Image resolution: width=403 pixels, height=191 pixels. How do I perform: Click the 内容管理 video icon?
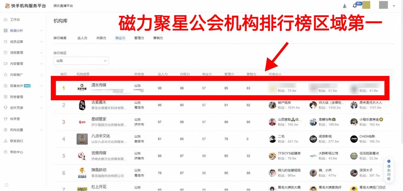pos(6,64)
